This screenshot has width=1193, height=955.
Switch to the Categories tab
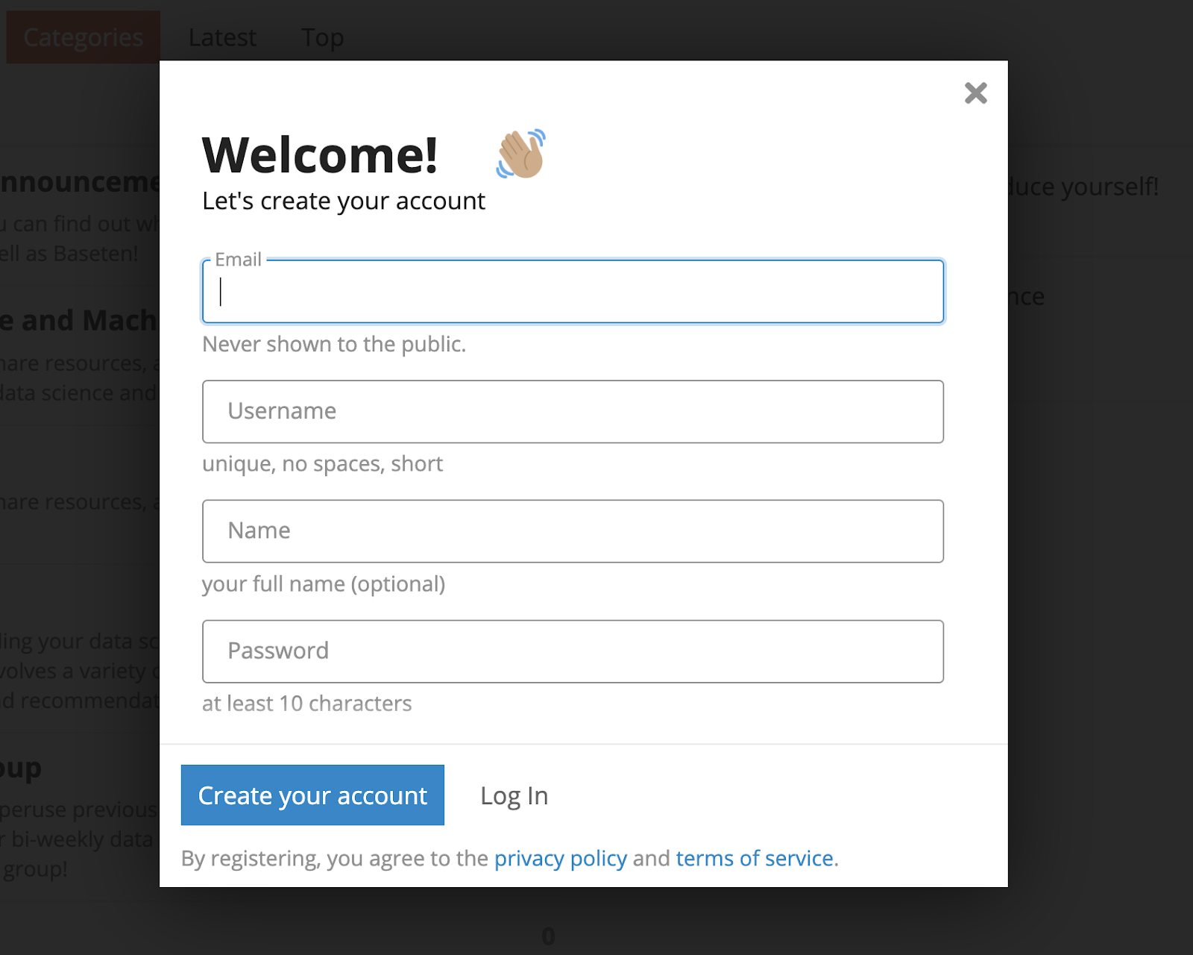click(x=83, y=37)
